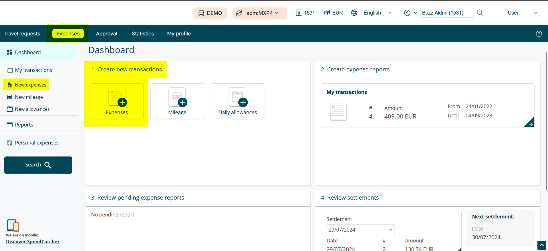
Task: Click the globe language icon
Action: pyautogui.click(x=354, y=13)
